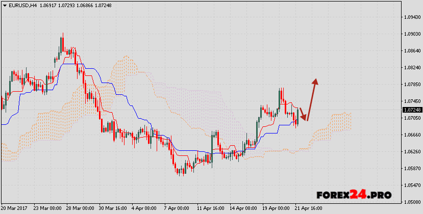Select the 21 Apr 16:00 date marker
The width and height of the screenshot is (423, 214).
point(308,208)
